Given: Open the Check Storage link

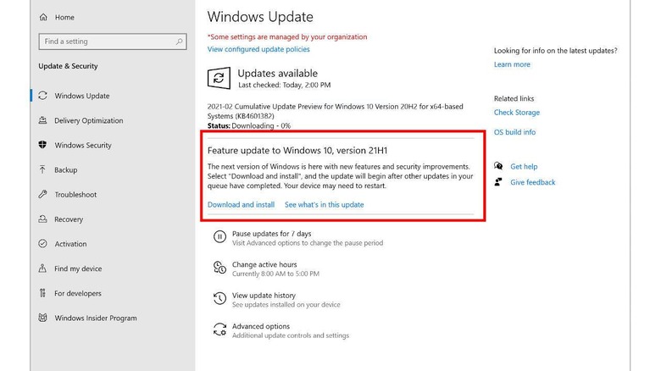Looking at the screenshot, I should tap(517, 112).
